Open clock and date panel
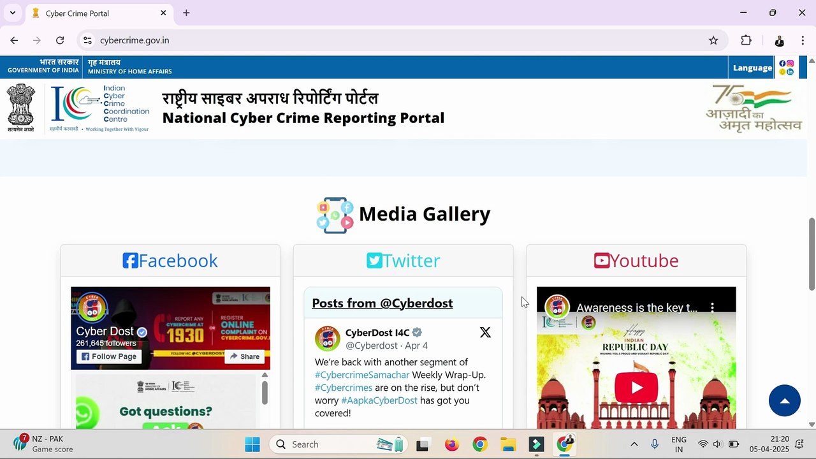 [769, 444]
